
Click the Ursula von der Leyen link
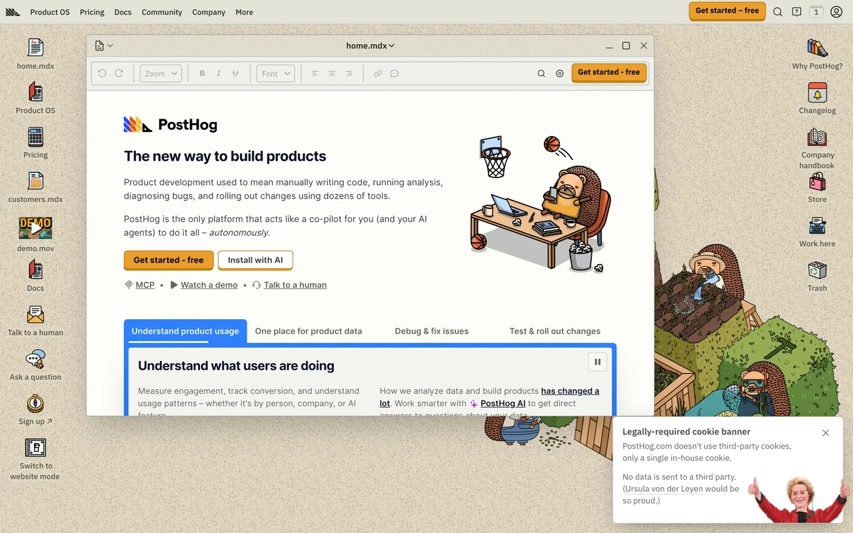(664, 488)
